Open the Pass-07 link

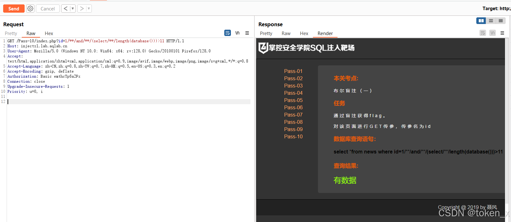click(x=293, y=115)
